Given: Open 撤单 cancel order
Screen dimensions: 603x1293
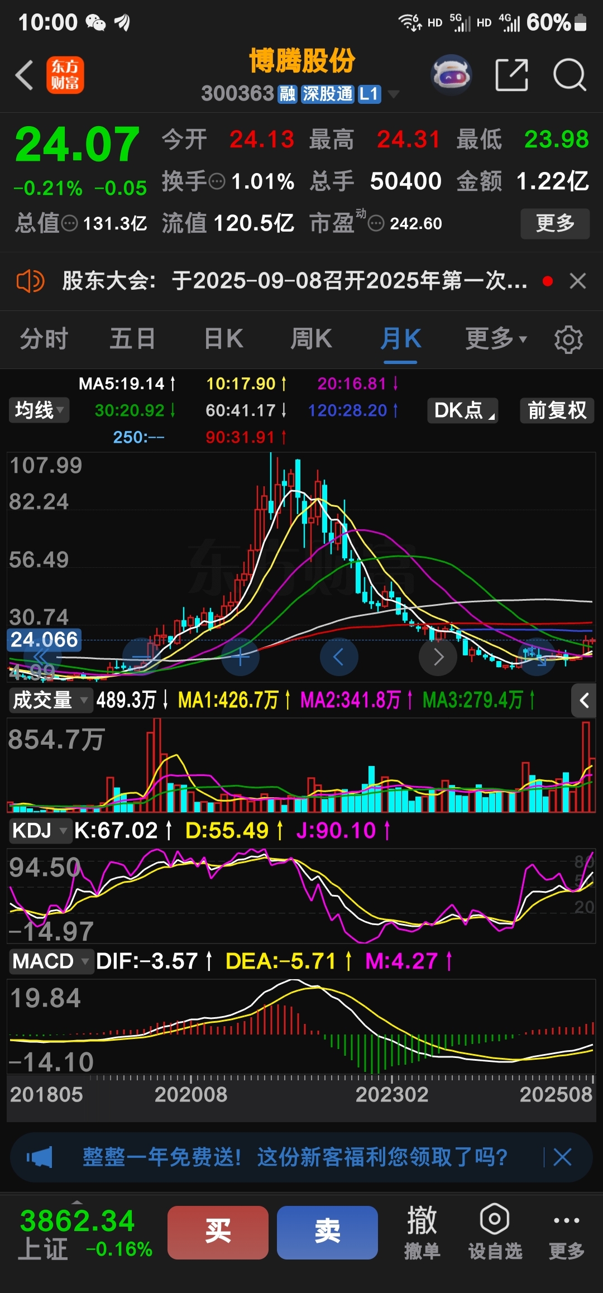Looking at the screenshot, I should pyautogui.click(x=422, y=1233).
